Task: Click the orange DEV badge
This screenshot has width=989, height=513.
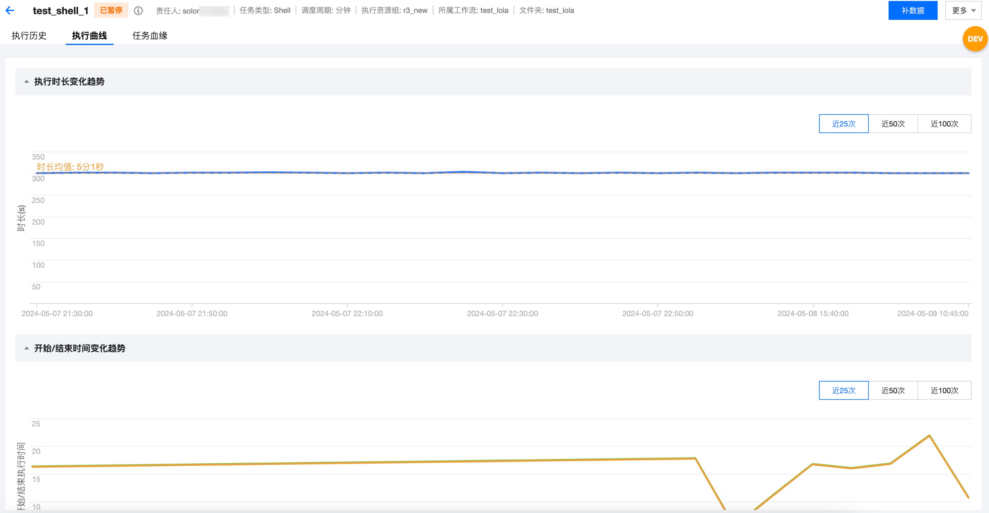Action: coord(974,39)
